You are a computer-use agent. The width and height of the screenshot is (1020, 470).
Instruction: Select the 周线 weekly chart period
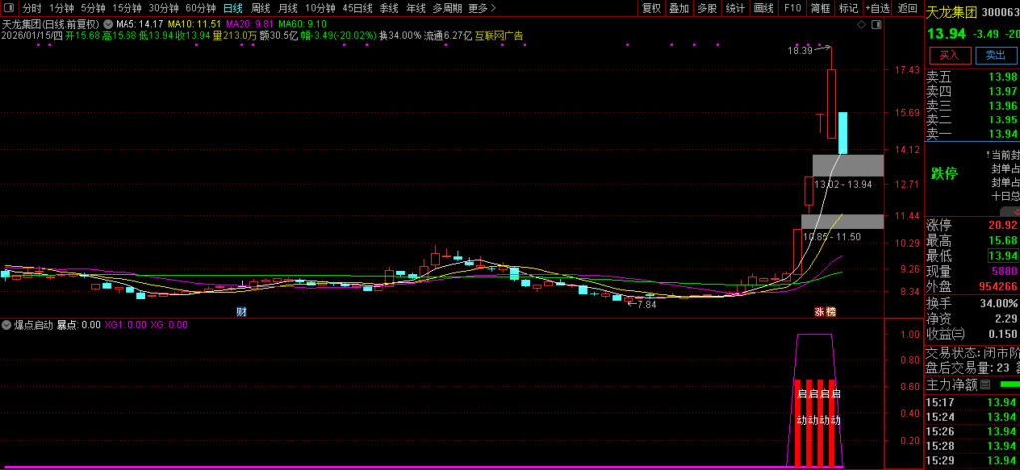261,8
